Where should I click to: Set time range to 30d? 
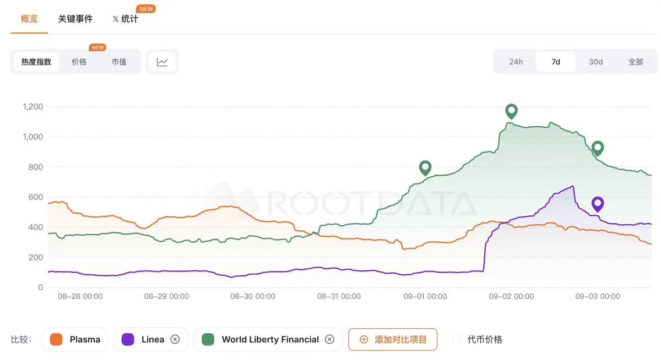595,62
